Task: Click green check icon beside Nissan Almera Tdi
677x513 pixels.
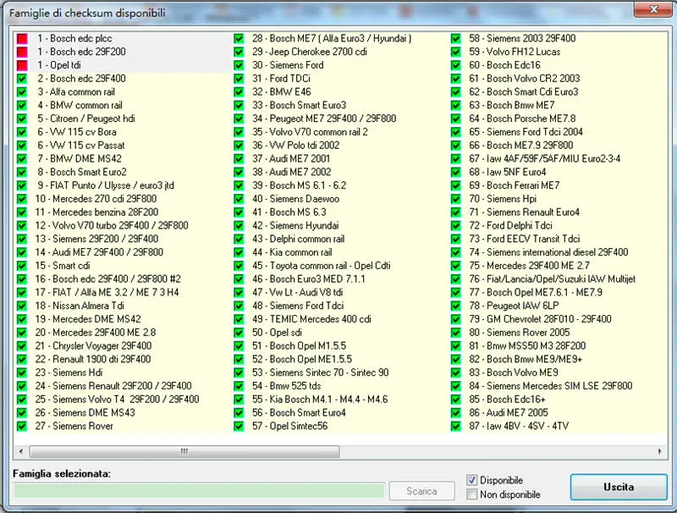Action: tap(22, 306)
